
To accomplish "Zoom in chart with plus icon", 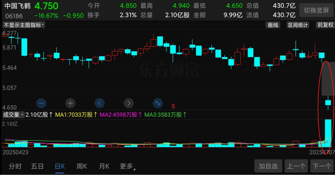I will point(70,103).
